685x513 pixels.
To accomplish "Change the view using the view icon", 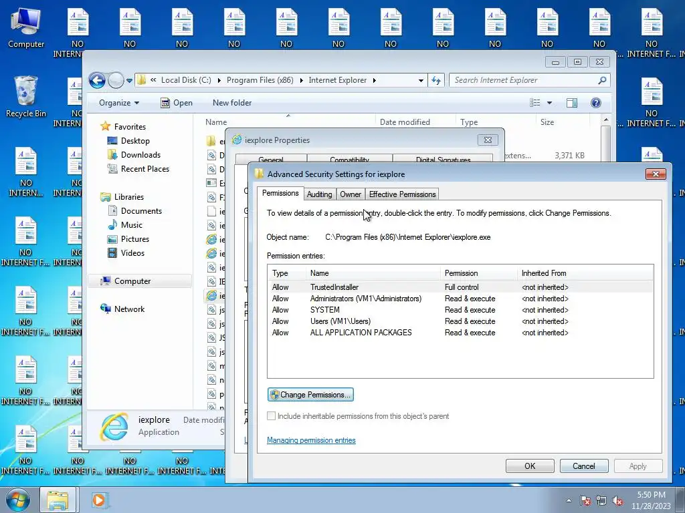I will pos(535,103).
